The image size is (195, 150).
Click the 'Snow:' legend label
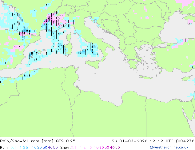click(x=66, y=148)
